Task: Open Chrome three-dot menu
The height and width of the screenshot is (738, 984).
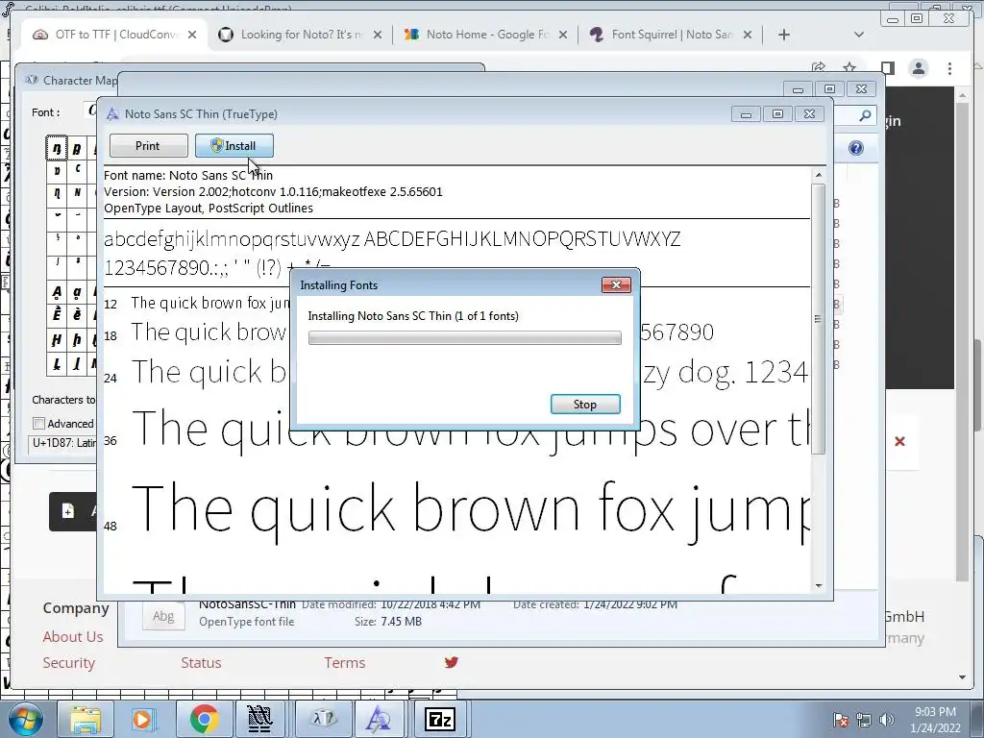Action: pos(949,68)
